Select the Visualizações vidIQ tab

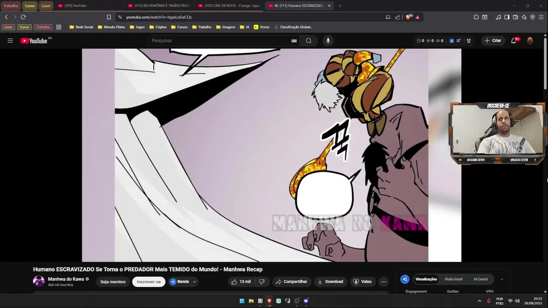point(426,279)
